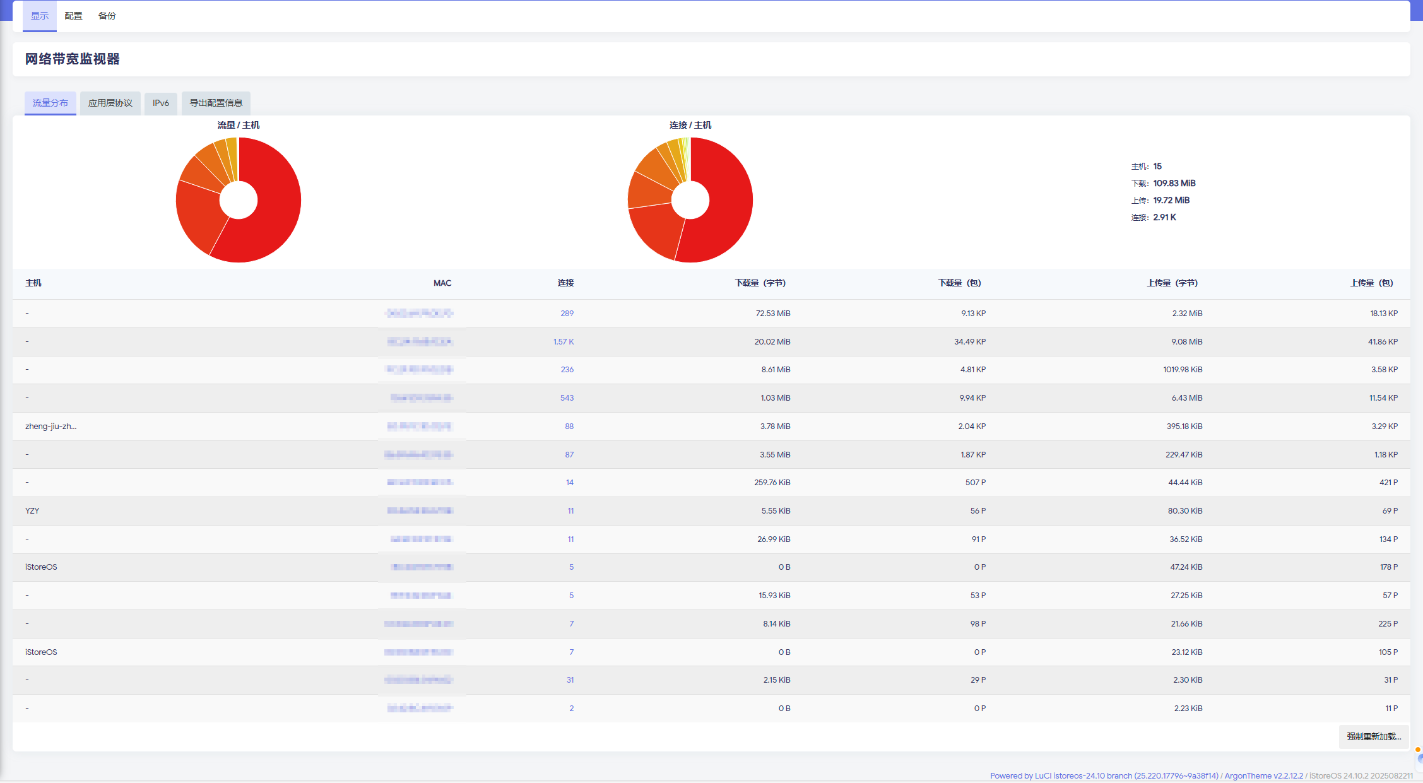
Task: Switch to the 配置 top tab
Action: point(73,16)
